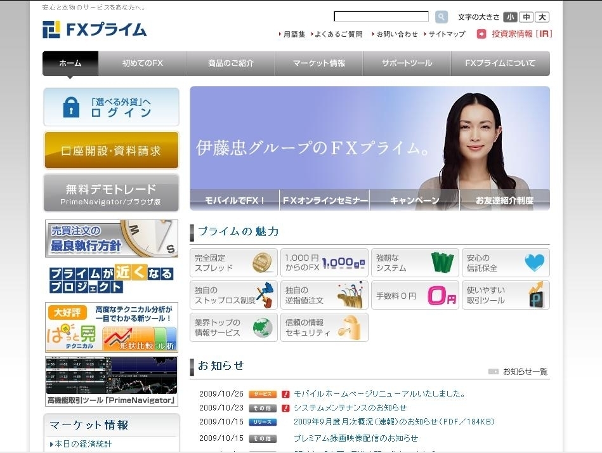This screenshot has height=453, width=602.
Task: Click the blue リリース tag on 2009/10/15
Action: pos(263,422)
